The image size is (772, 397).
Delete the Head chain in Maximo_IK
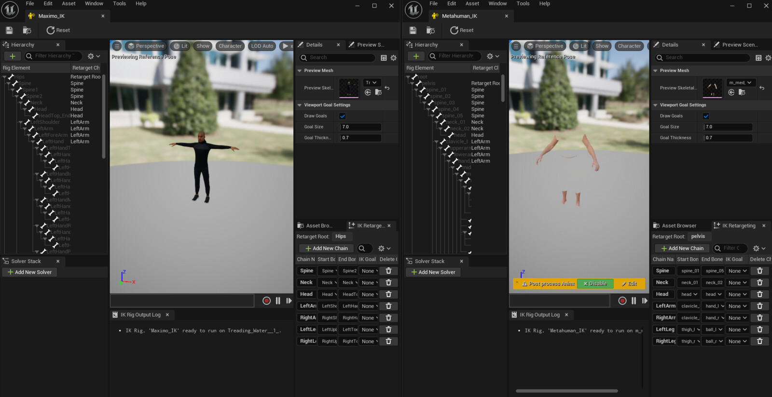pos(388,294)
